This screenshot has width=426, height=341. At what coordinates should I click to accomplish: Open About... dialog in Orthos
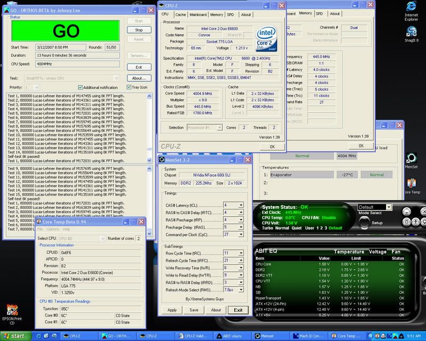139,78
